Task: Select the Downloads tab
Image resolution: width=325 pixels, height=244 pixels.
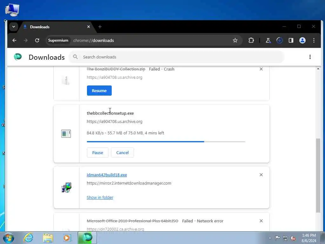Action: 56,27
